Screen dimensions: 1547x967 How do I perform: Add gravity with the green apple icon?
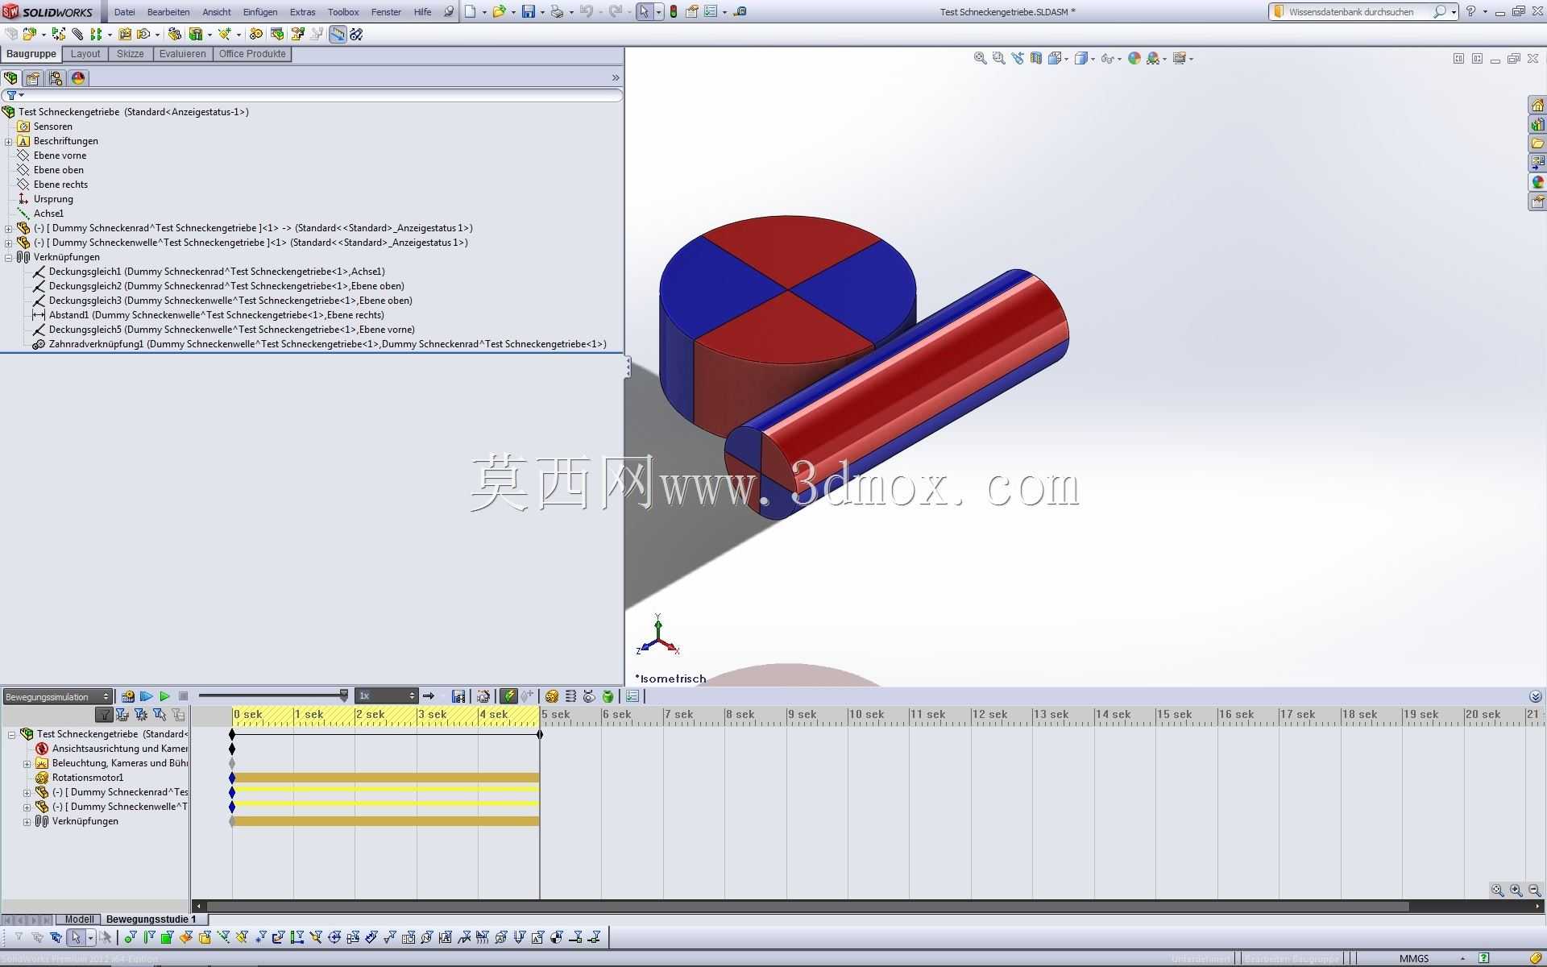(x=608, y=696)
